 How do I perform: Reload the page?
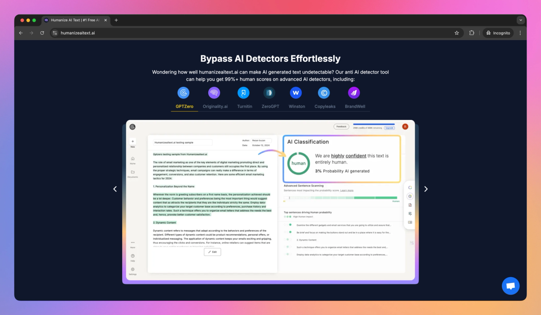click(42, 33)
